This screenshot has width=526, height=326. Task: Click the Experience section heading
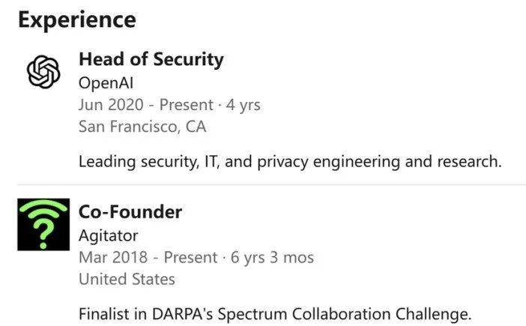77,20
